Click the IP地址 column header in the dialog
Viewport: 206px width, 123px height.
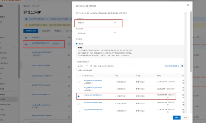pos(159,76)
